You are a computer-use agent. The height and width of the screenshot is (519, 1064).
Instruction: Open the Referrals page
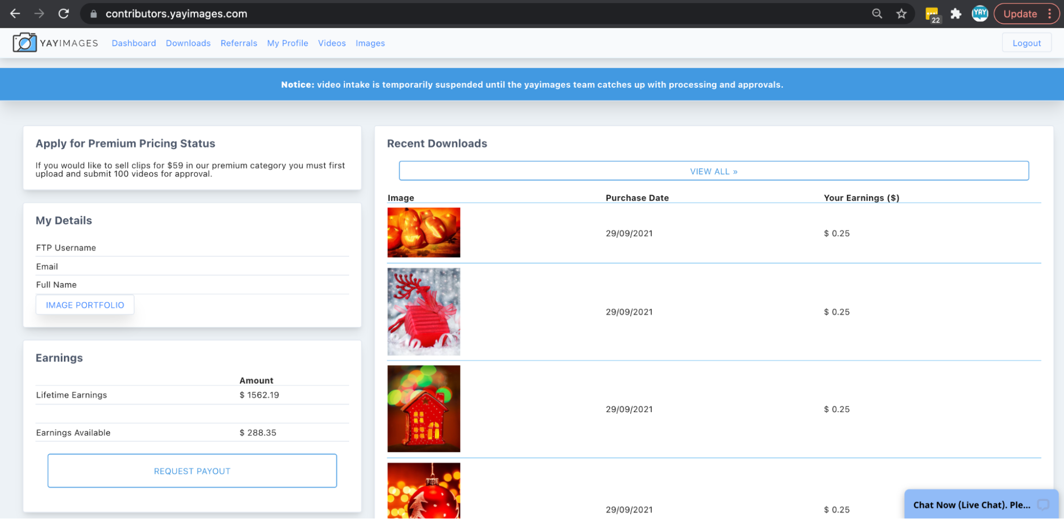coord(238,43)
